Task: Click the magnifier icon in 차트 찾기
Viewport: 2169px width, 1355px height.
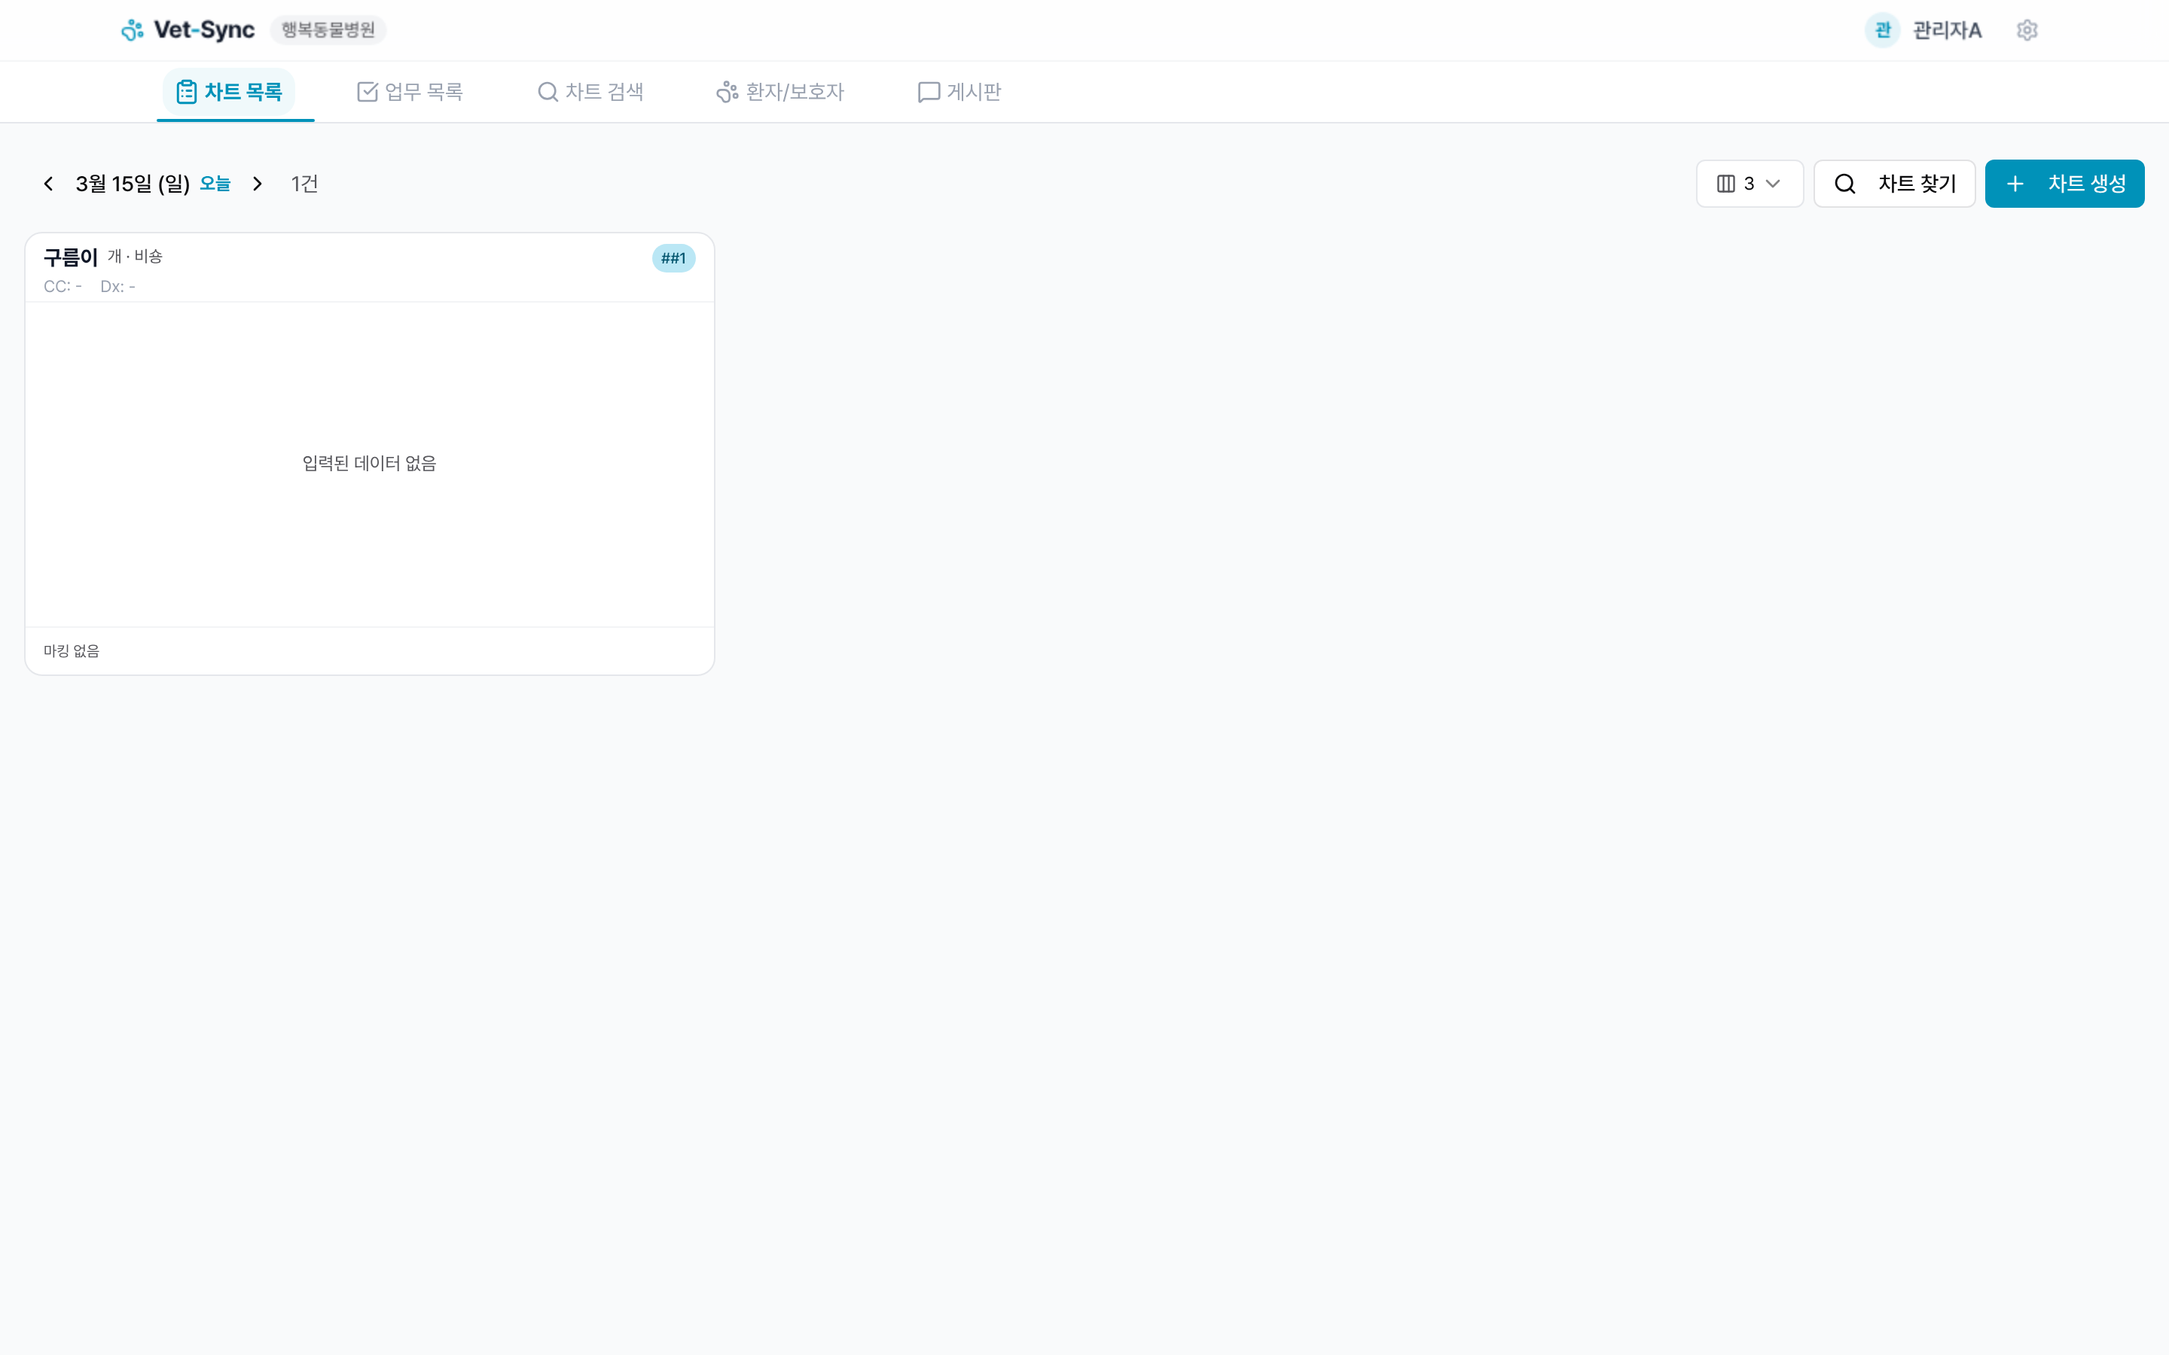Action: (x=1844, y=184)
